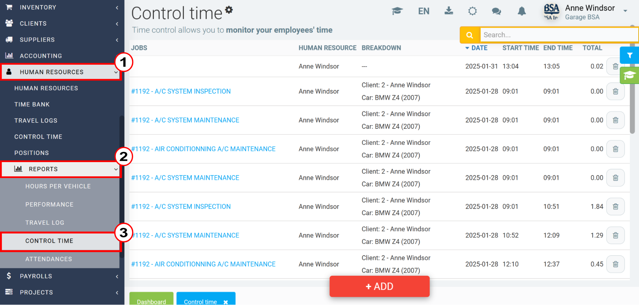Open notifications bell icon
The image size is (639, 305).
(x=522, y=11)
